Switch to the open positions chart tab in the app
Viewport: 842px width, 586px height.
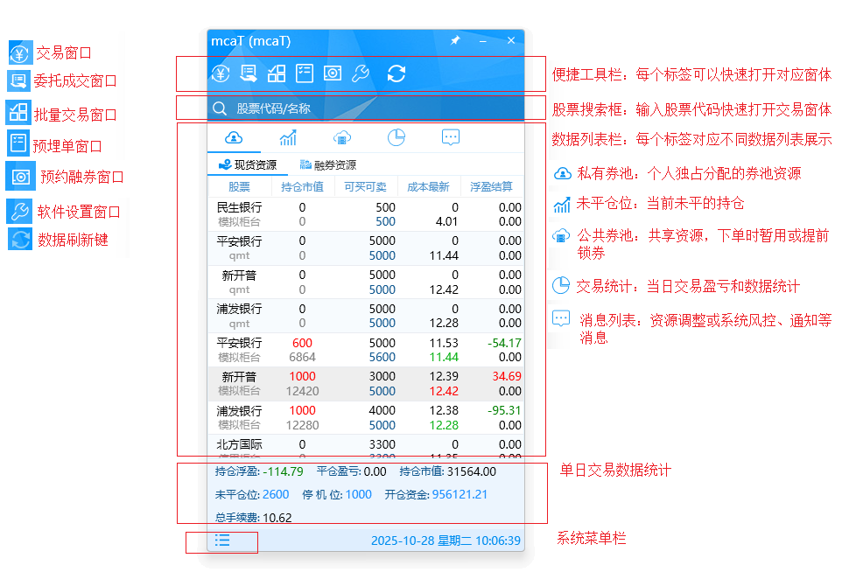point(288,138)
